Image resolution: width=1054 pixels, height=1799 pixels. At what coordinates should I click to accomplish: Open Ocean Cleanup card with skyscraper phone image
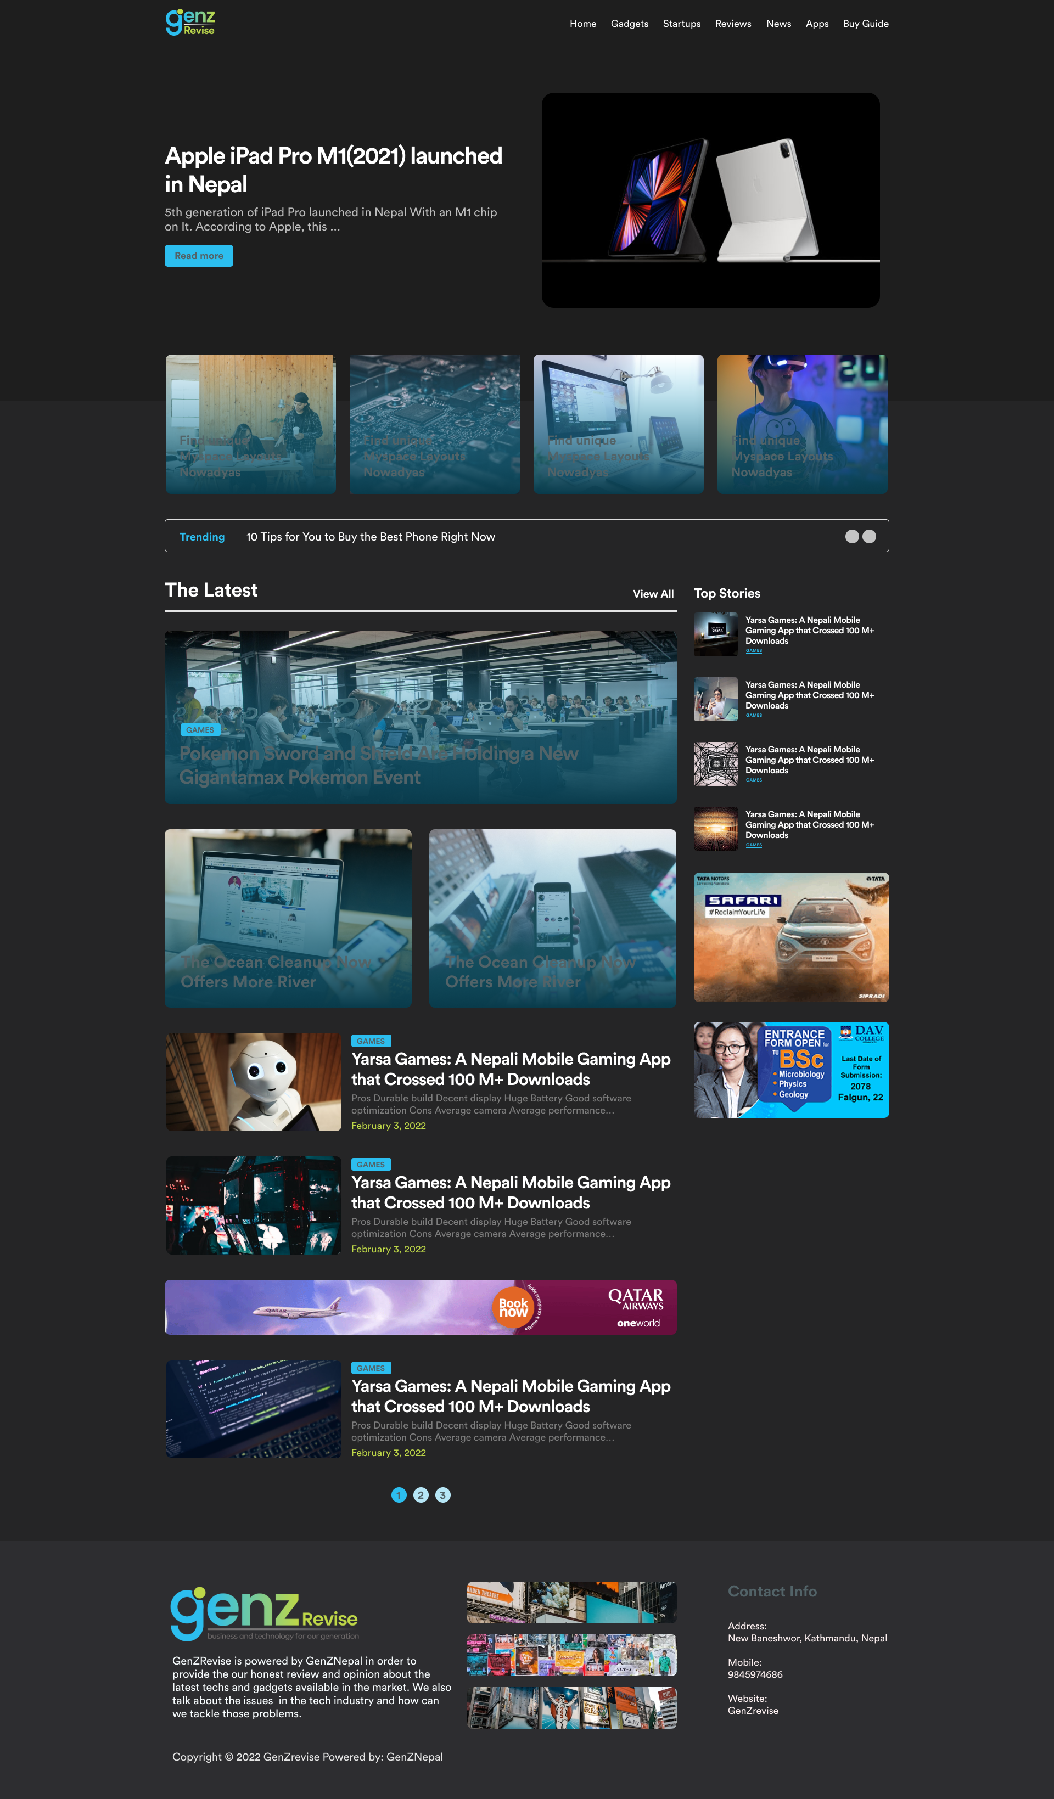(553, 918)
